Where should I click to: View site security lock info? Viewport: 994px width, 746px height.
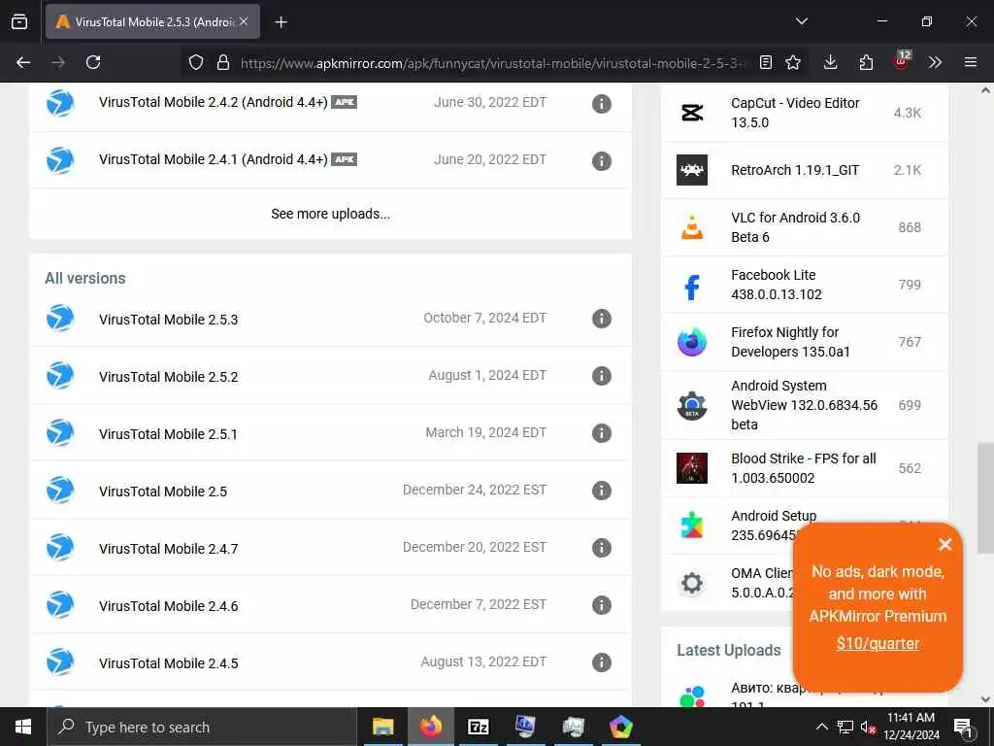pos(222,62)
